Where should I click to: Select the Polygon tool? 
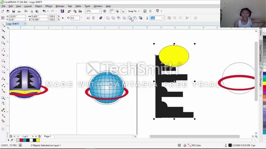(x=3, y=72)
